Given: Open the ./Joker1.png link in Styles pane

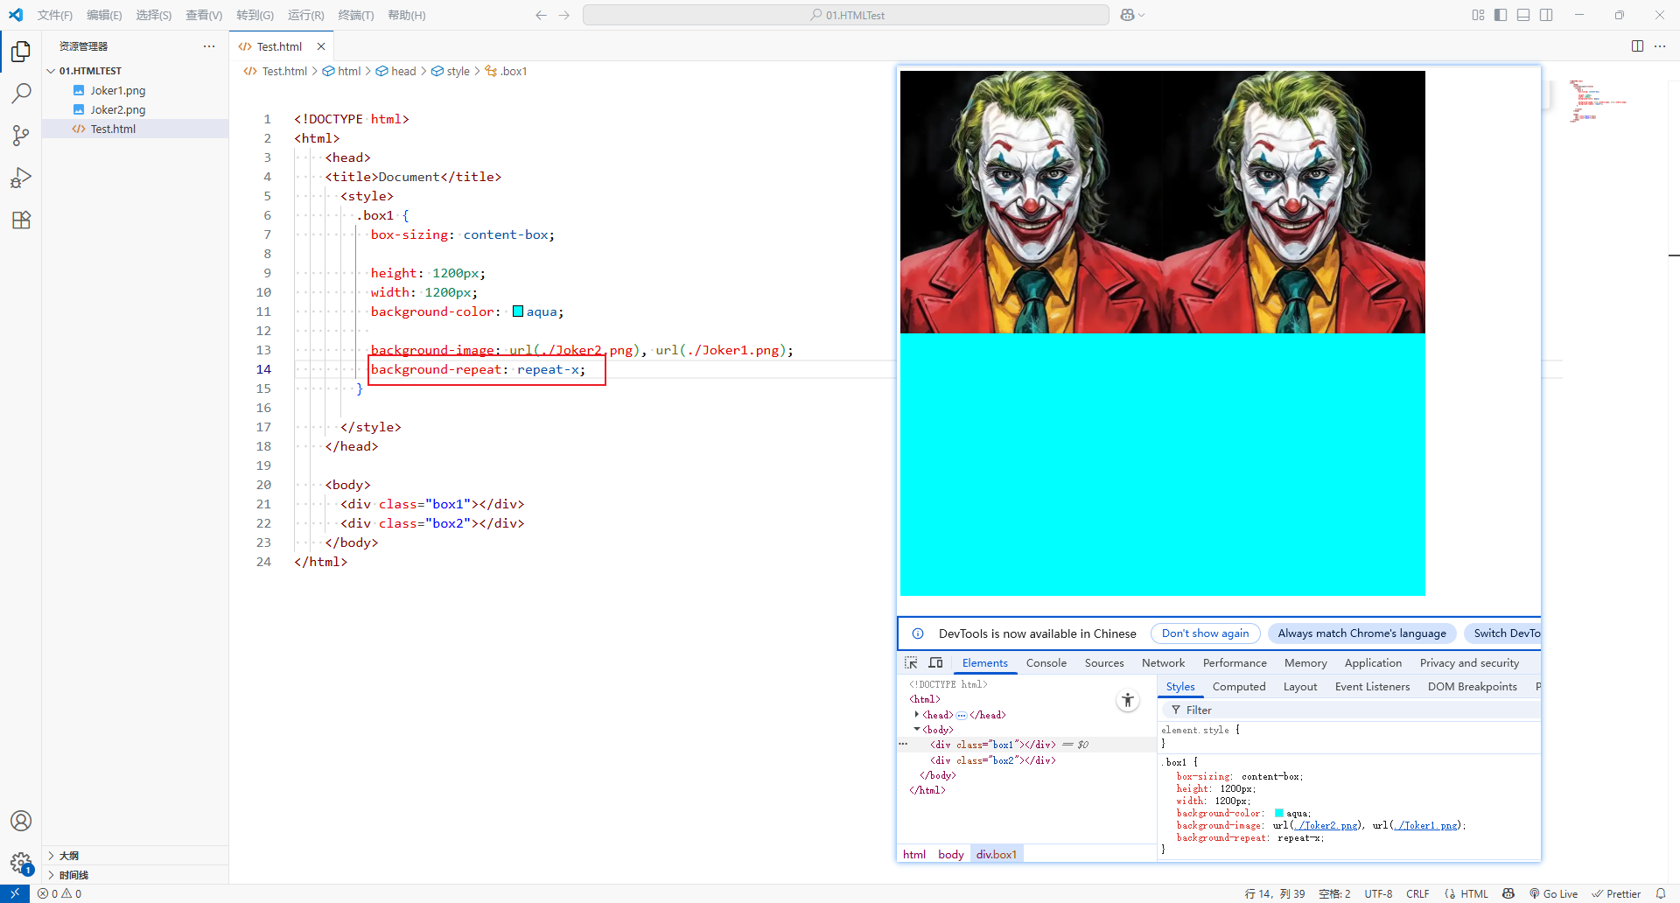Looking at the screenshot, I should coord(1424,825).
